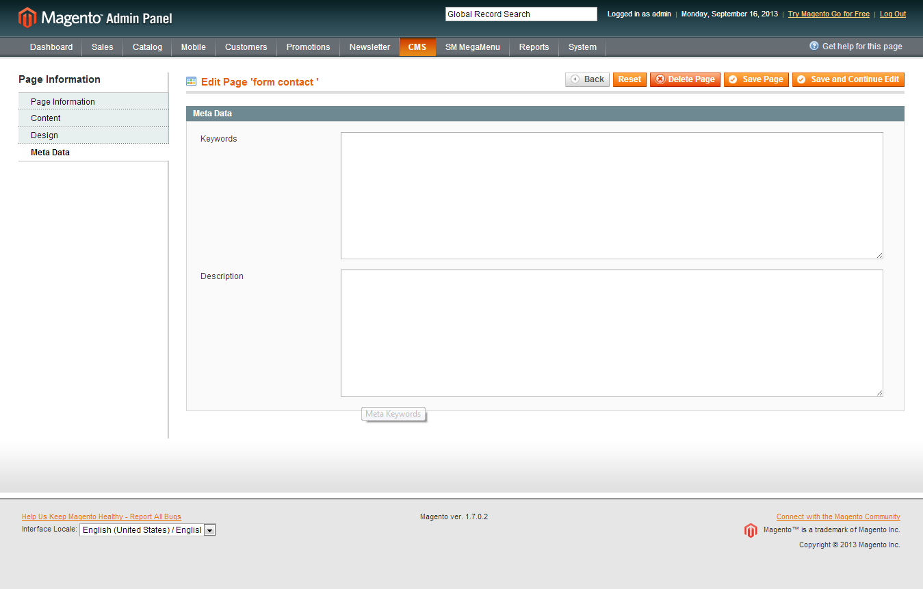Click the 'Logged in as admin' text
The image size is (923, 589).
639,14
